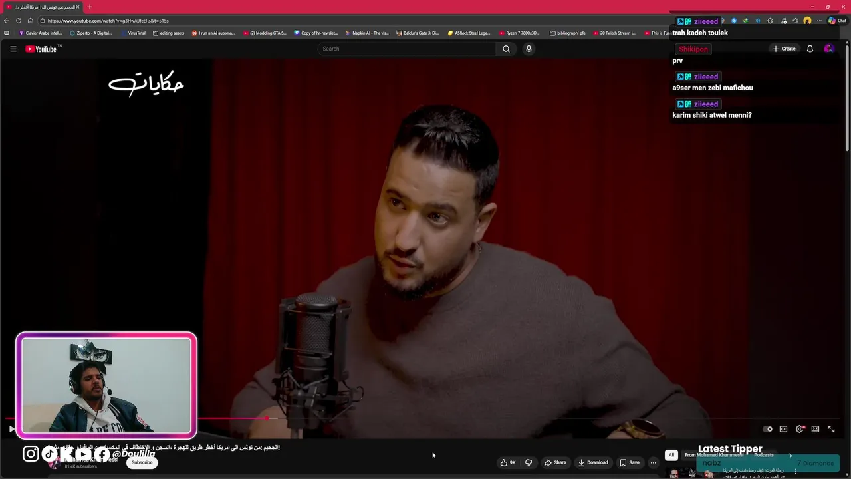The height and width of the screenshot is (479, 851).
Task: Focus the YouTube search field
Action: 407,49
